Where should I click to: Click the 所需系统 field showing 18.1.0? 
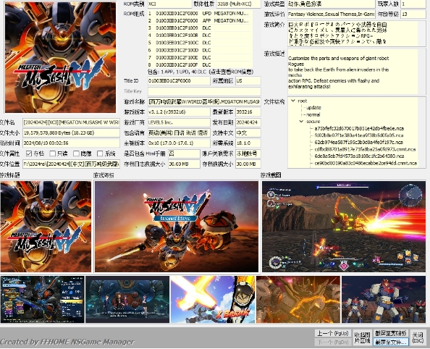pos(248,143)
